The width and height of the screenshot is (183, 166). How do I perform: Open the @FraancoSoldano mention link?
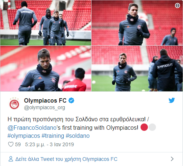click(32, 128)
